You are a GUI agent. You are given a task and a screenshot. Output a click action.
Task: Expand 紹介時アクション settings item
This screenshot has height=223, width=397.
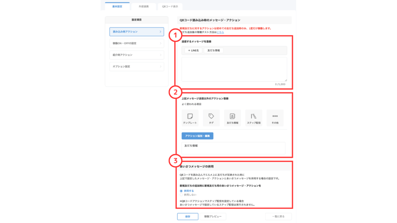136,55
